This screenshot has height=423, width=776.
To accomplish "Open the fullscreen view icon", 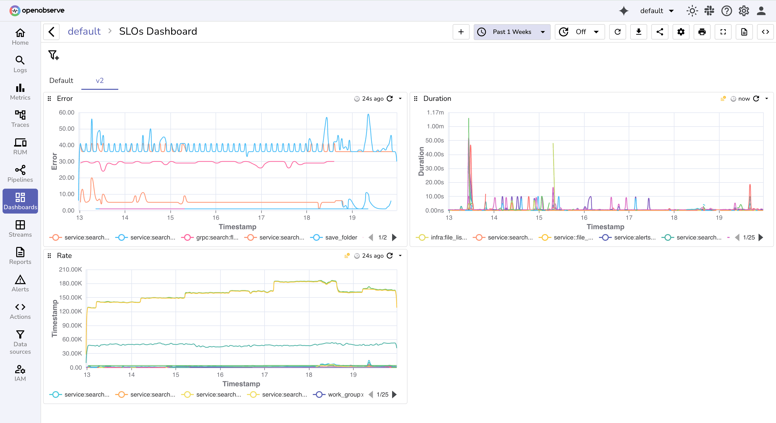I will click(x=723, y=32).
